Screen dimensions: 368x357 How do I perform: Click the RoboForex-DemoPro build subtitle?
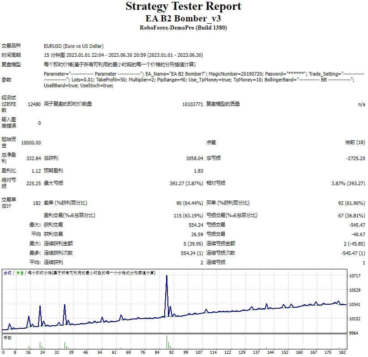pyautogui.click(x=183, y=28)
